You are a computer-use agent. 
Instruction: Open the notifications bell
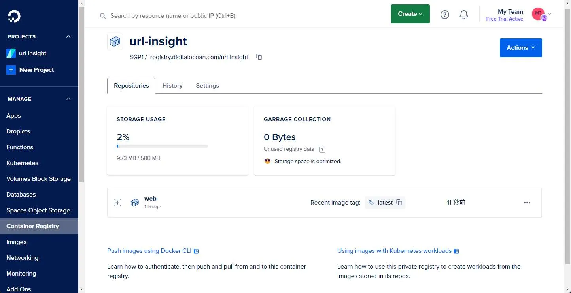pos(463,14)
